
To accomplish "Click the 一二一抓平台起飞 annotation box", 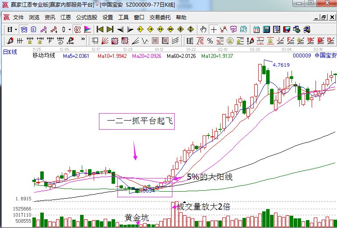I will [137, 121].
